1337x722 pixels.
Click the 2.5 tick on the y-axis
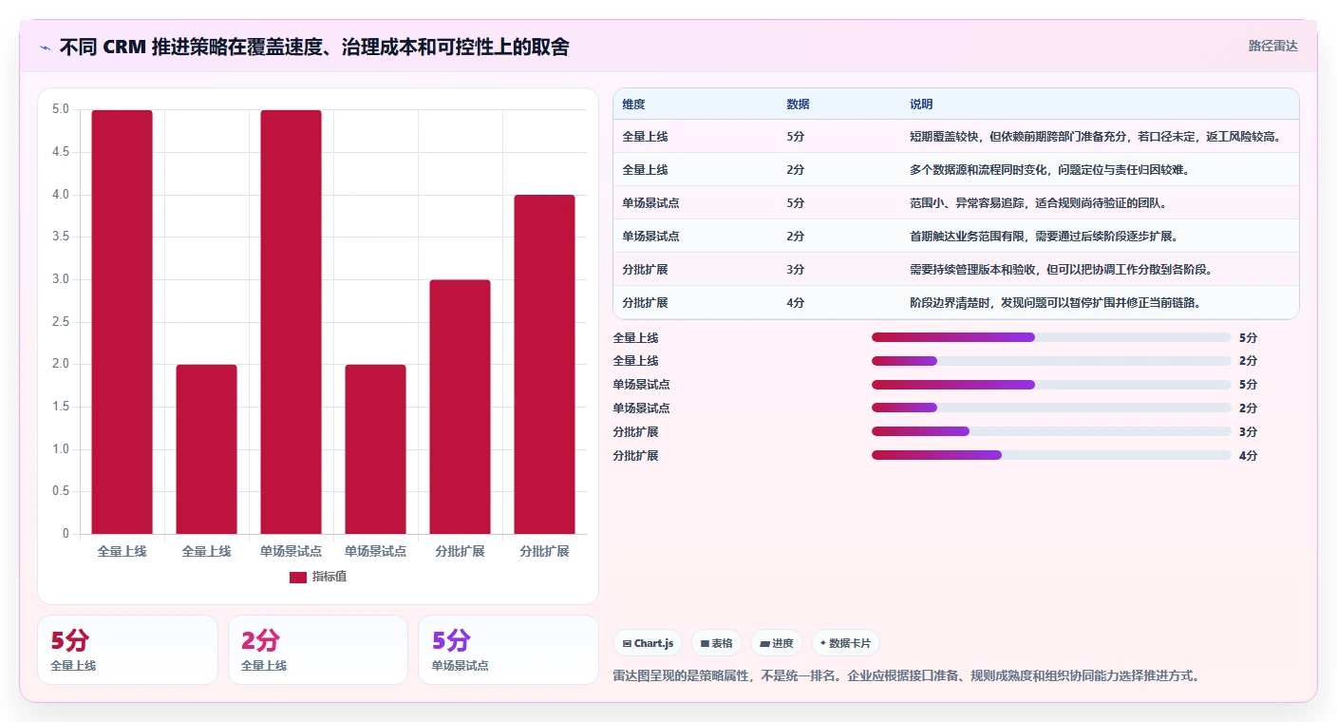[60, 322]
